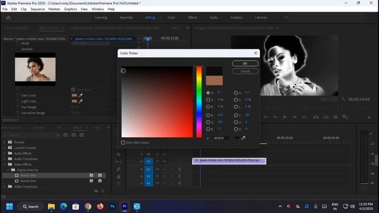Click Cancel in the Color Picker

click(245, 71)
